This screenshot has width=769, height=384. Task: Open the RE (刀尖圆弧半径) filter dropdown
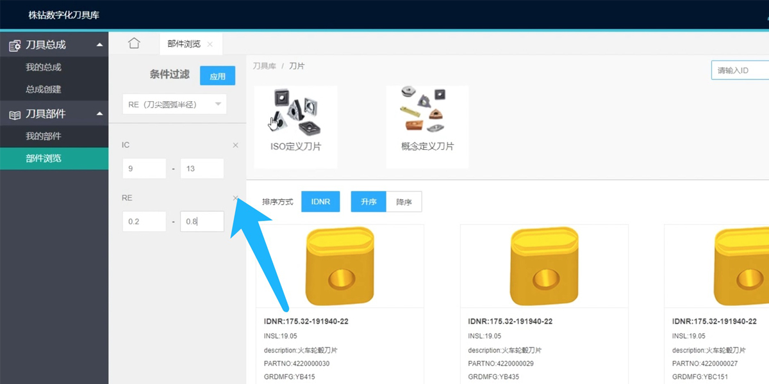click(x=174, y=104)
